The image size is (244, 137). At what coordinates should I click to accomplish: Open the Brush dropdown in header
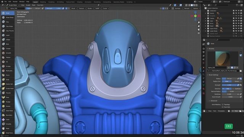pos(74,8)
